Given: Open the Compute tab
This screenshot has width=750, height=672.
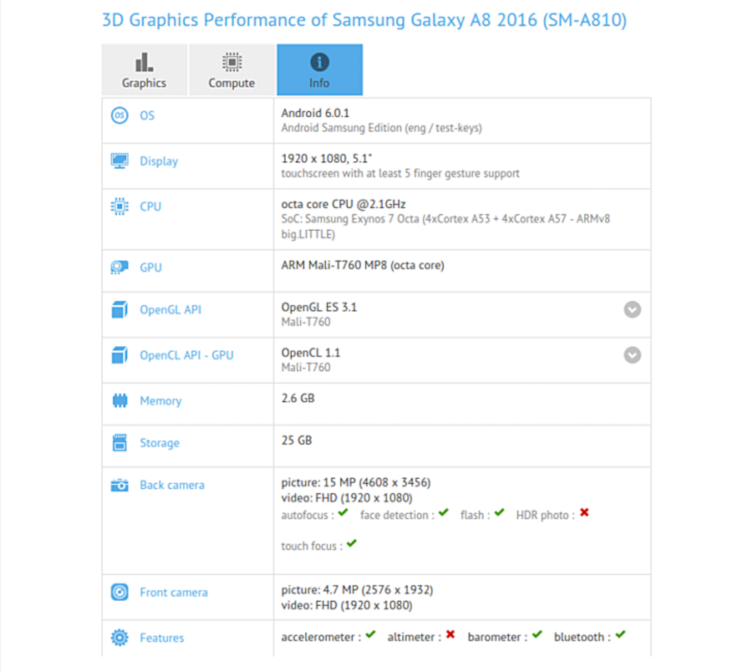Looking at the screenshot, I should coord(232,70).
